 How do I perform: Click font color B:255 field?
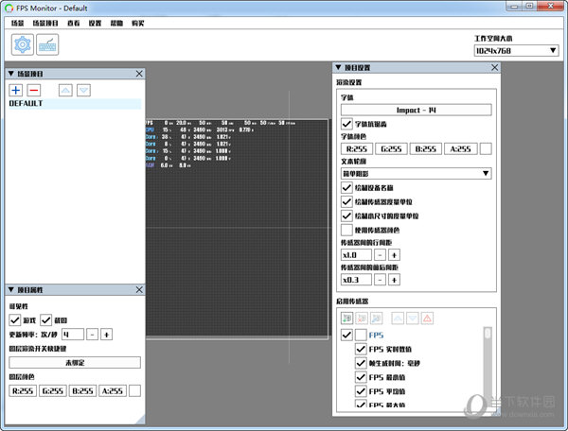pyautogui.click(x=426, y=148)
